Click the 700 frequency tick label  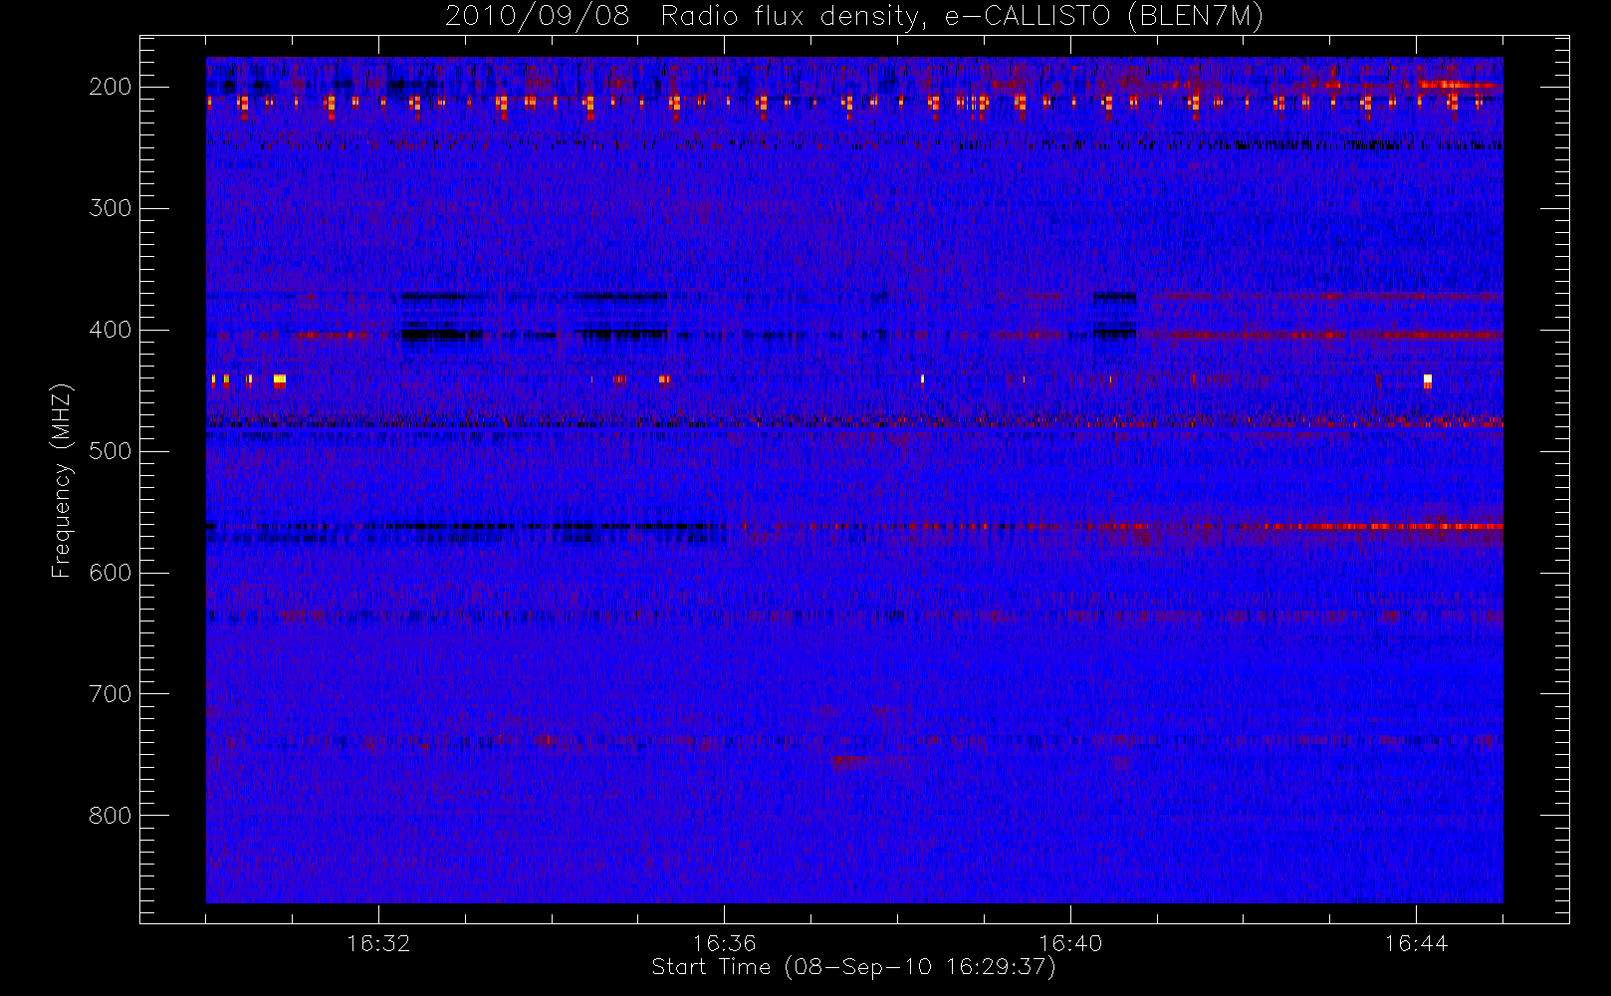pyautogui.click(x=111, y=694)
